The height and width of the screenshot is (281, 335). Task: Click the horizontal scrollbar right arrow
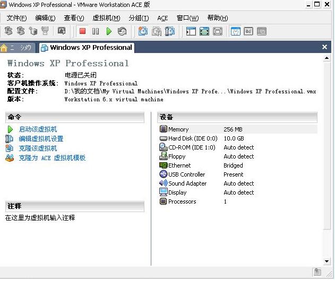point(327,261)
